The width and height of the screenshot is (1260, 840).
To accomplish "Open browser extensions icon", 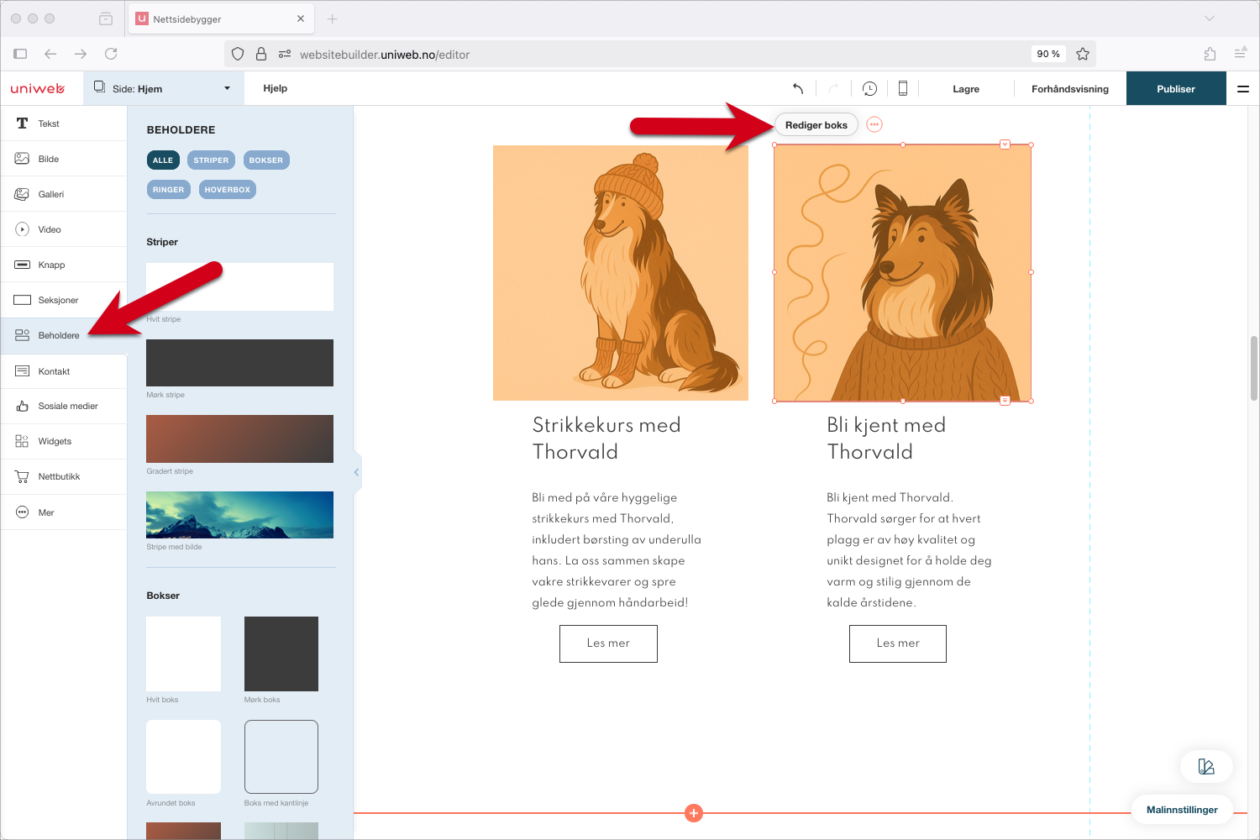I will (x=1210, y=54).
